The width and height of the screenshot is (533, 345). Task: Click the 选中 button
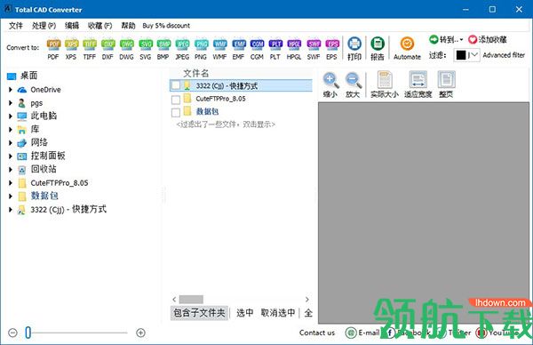coord(245,313)
